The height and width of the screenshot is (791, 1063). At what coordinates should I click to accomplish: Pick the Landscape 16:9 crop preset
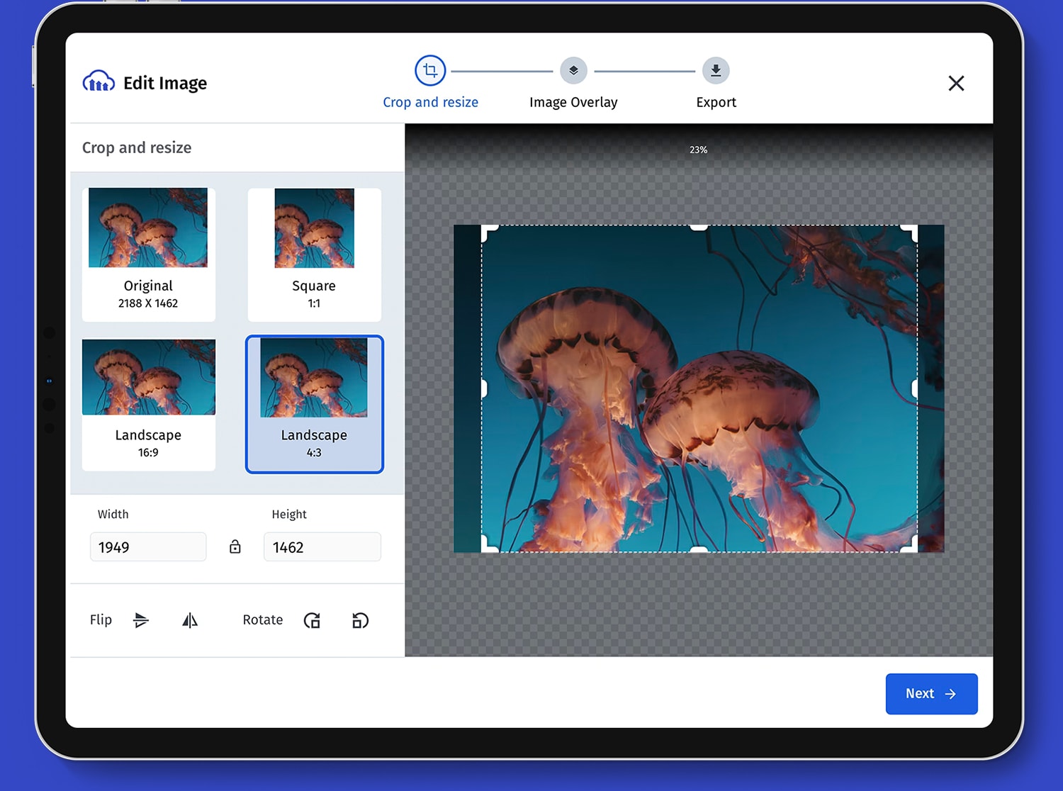(x=148, y=404)
